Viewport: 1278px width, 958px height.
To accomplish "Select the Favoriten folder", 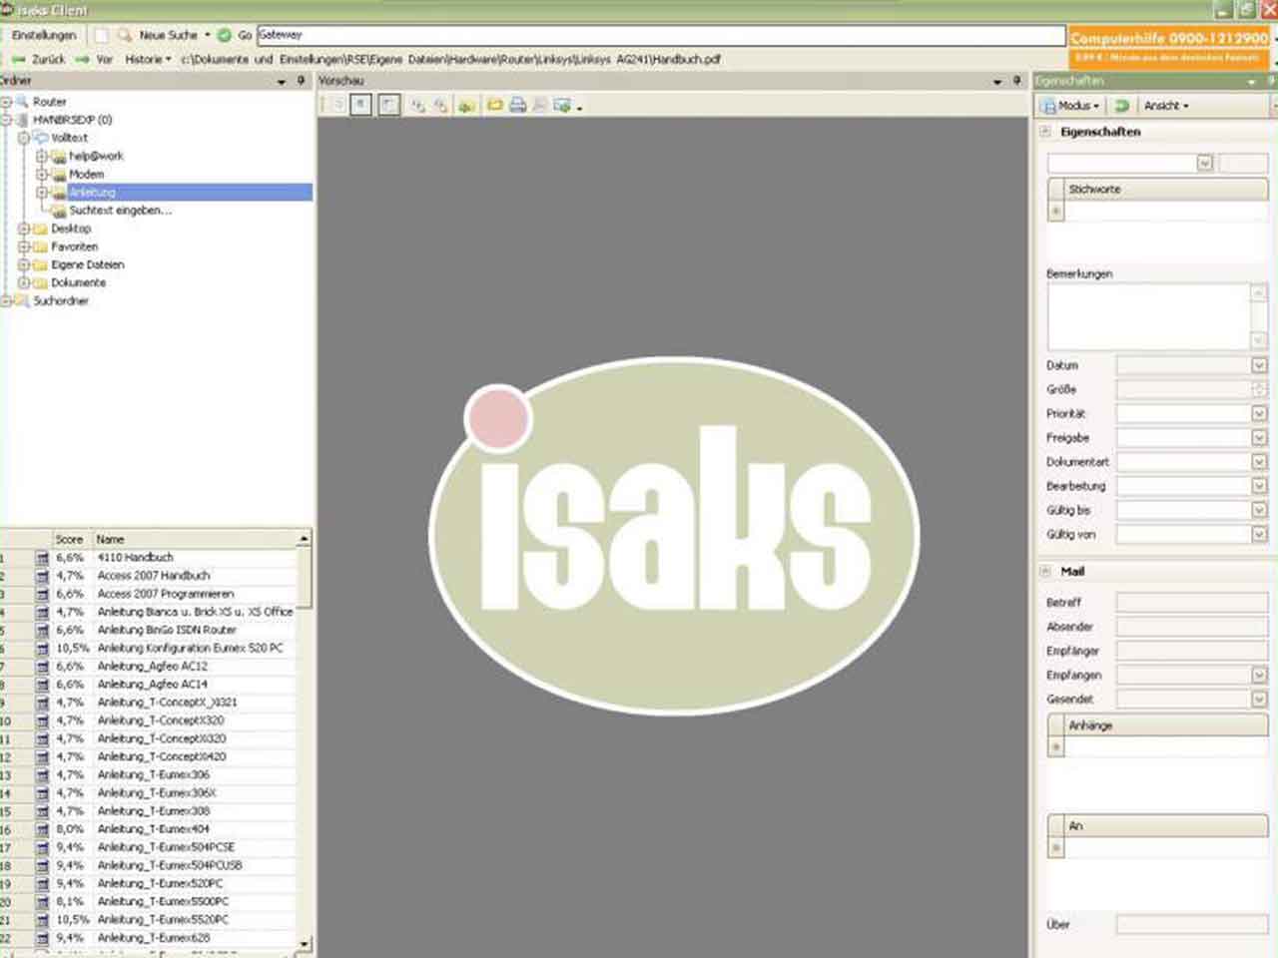I will pyautogui.click(x=74, y=246).
